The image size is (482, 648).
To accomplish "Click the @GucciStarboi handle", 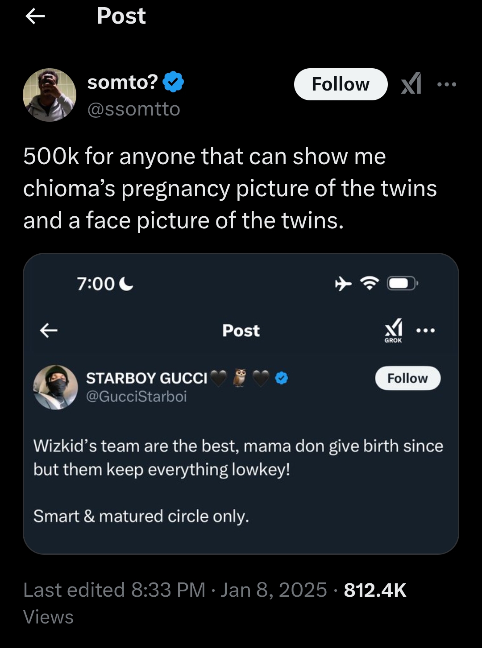I will point(137,396).
